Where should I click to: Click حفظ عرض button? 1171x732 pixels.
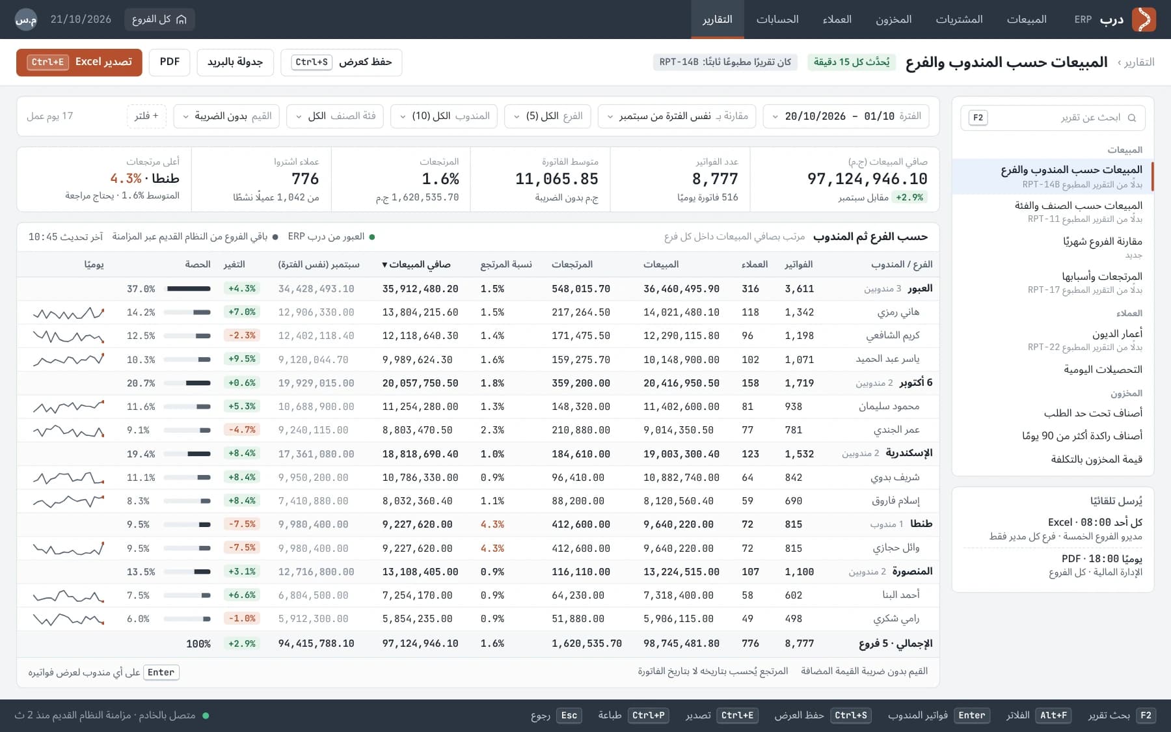[x=341, y=62]
